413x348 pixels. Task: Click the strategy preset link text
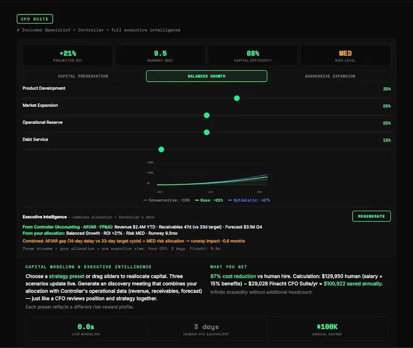(x=67, y=276)
